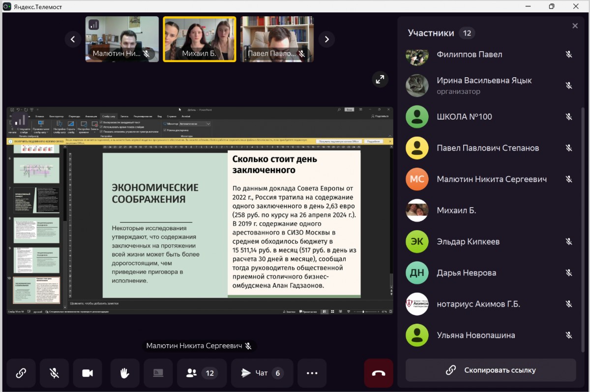Toggle the camera in bottom toolbar
Screen dimensions: 590x392
tap(88, 373)
